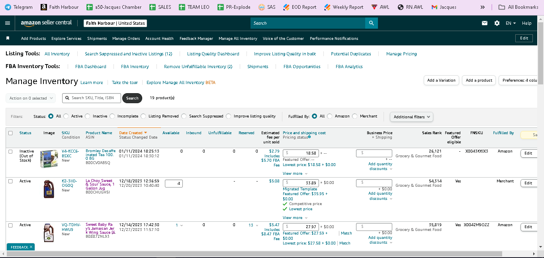
Task: Open All Bookmarks folder
Action: tap(518, 7)
